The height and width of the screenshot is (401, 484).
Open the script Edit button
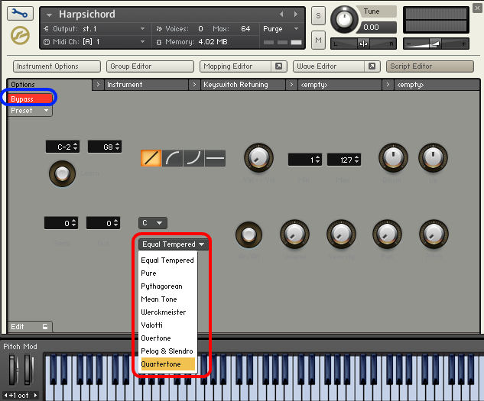[x=30, y=327]
